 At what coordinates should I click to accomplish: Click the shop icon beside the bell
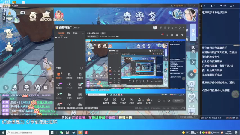click(x=172, y=35)
